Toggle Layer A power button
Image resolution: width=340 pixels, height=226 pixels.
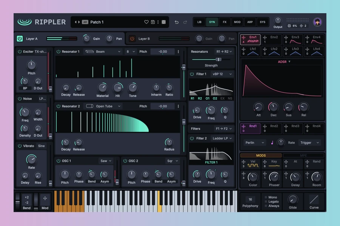20,39
